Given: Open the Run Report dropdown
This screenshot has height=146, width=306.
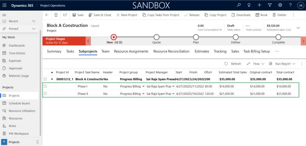Looking at the screenshot, I should click(282, 64).
